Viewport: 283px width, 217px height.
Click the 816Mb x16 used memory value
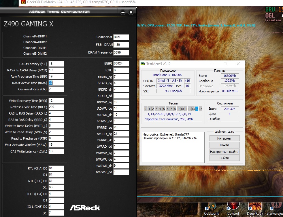230,91
